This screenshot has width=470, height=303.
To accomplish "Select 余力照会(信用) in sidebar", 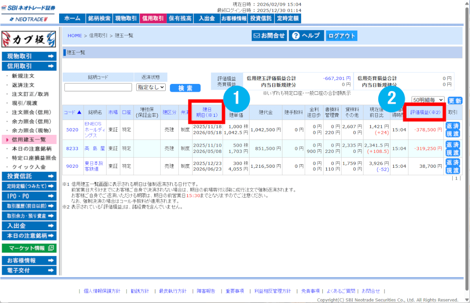I will click(31, 122).
